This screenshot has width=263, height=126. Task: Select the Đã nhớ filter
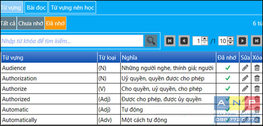(56, 23)
